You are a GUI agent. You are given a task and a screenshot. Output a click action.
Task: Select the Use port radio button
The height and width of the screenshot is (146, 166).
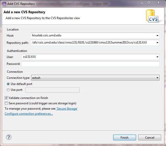point(8,90)
